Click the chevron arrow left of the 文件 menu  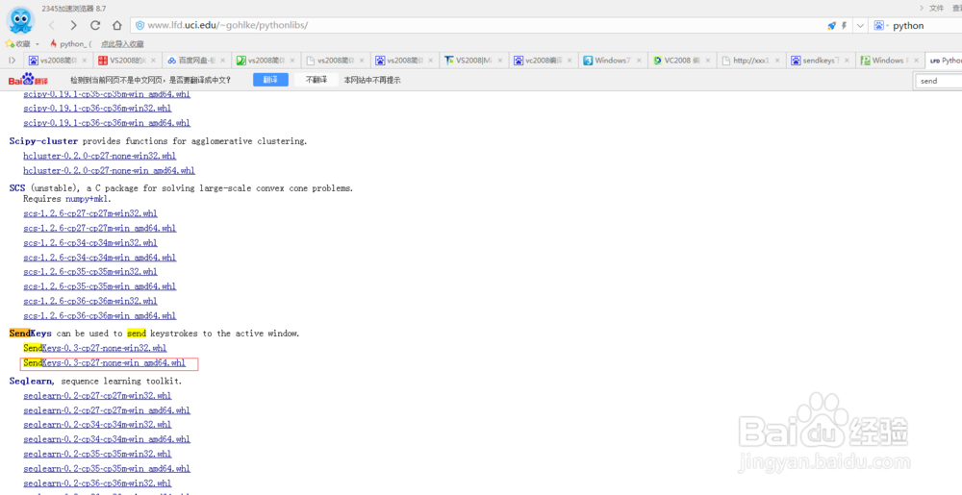pyautogui.click(x=922, y=8)
